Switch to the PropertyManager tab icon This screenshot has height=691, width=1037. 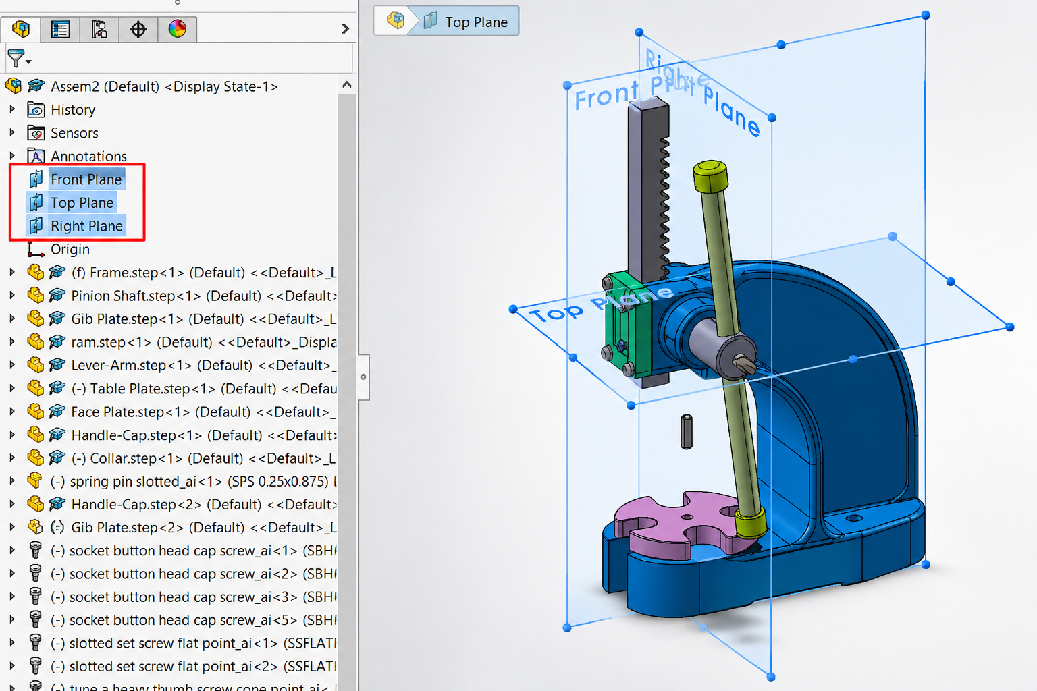click(x=60, y=29)
